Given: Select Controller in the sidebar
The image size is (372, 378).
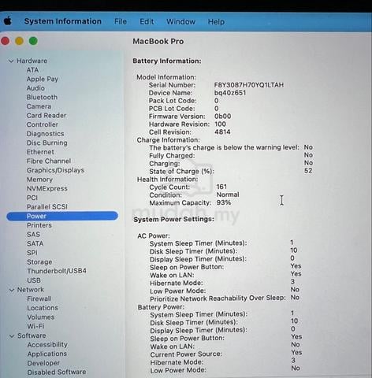Looking at the screenshot, I should click(x=42, y=124).
